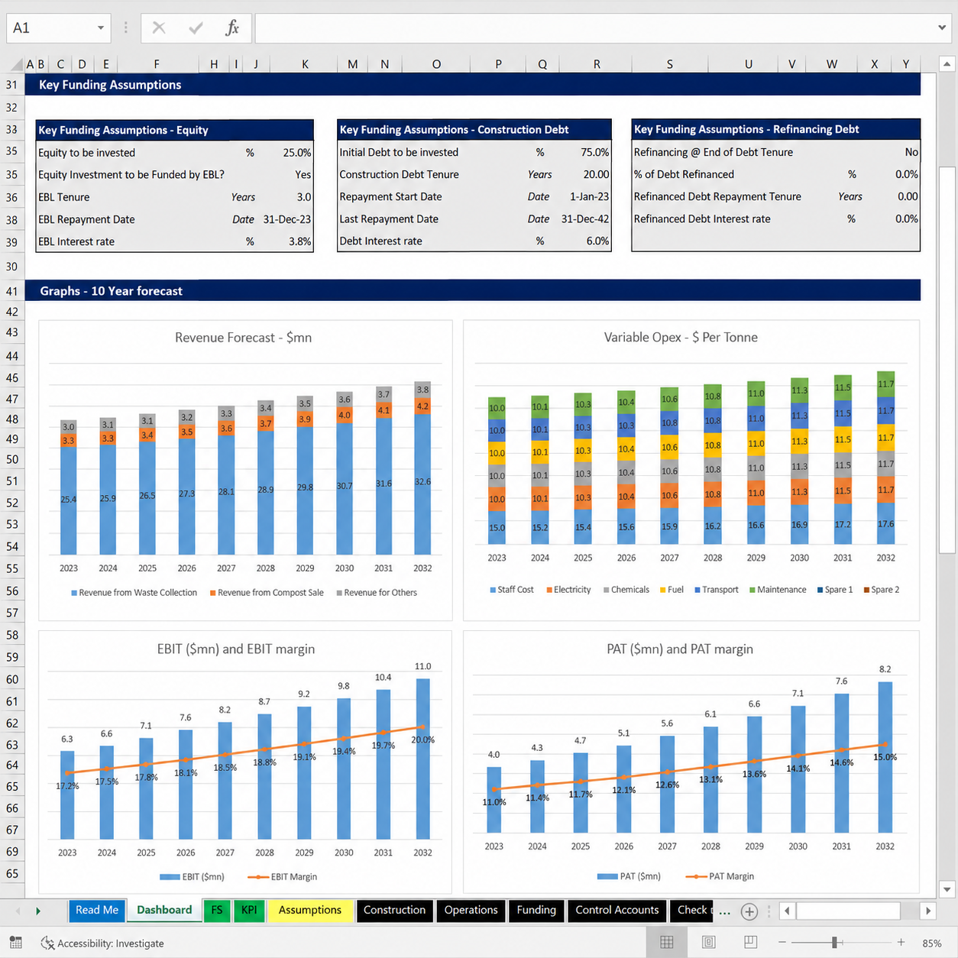This screenshot has width=958, height=958.
Task: Open the Read Me sheet tab
Action: click(x=97, y=910)
